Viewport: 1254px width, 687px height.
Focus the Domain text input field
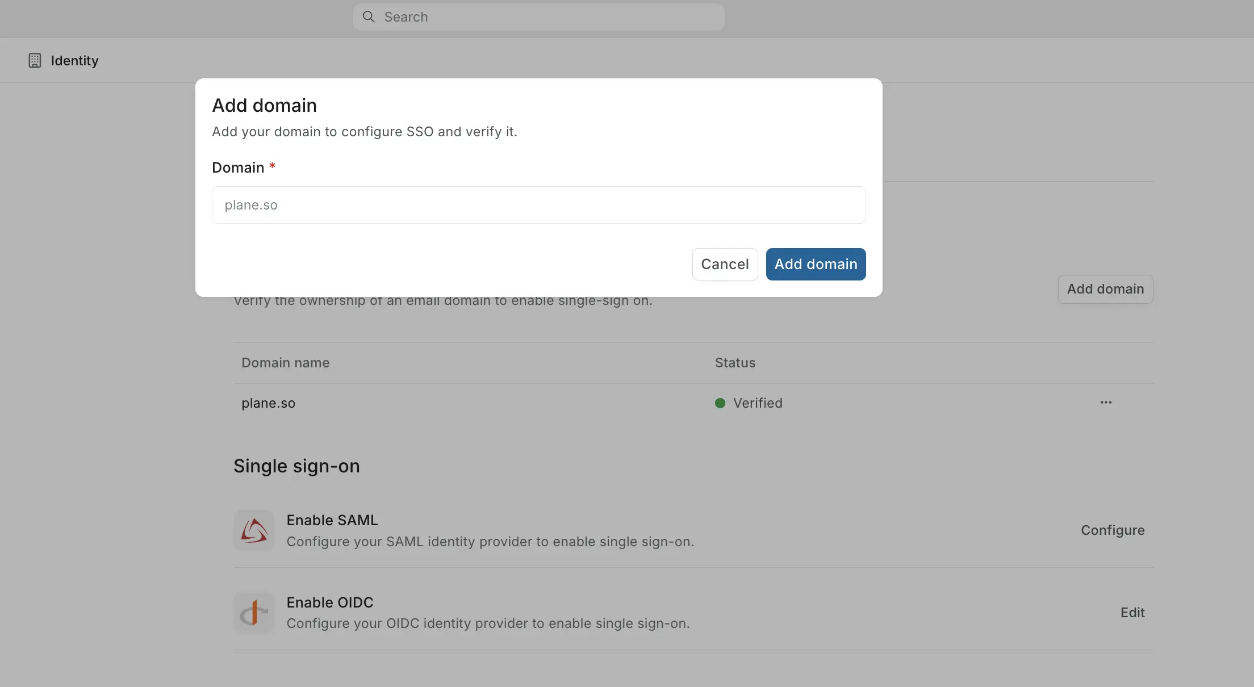click(538, 205)
